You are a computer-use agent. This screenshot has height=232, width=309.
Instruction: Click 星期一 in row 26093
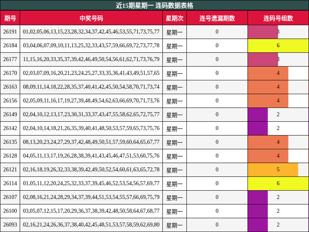[175, 225]
